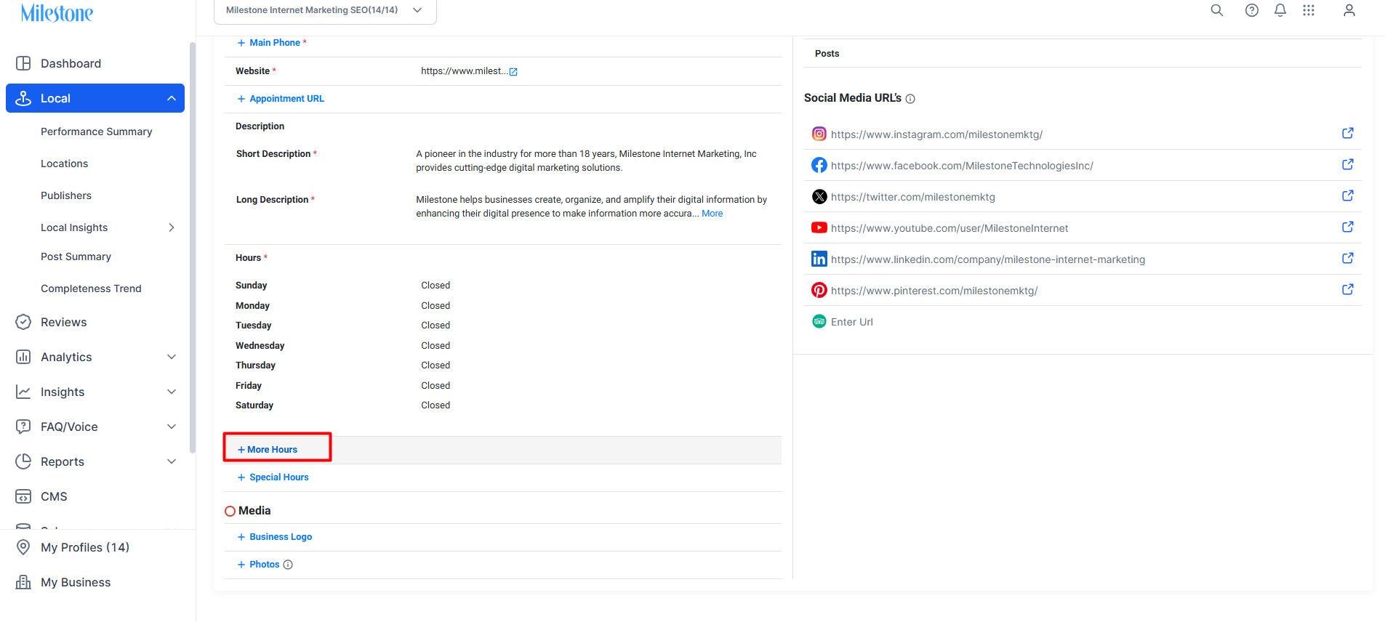This screenshot has width=1385, height=622.
Task: Expand the Analytics chevron
Action: click(172, 357)
